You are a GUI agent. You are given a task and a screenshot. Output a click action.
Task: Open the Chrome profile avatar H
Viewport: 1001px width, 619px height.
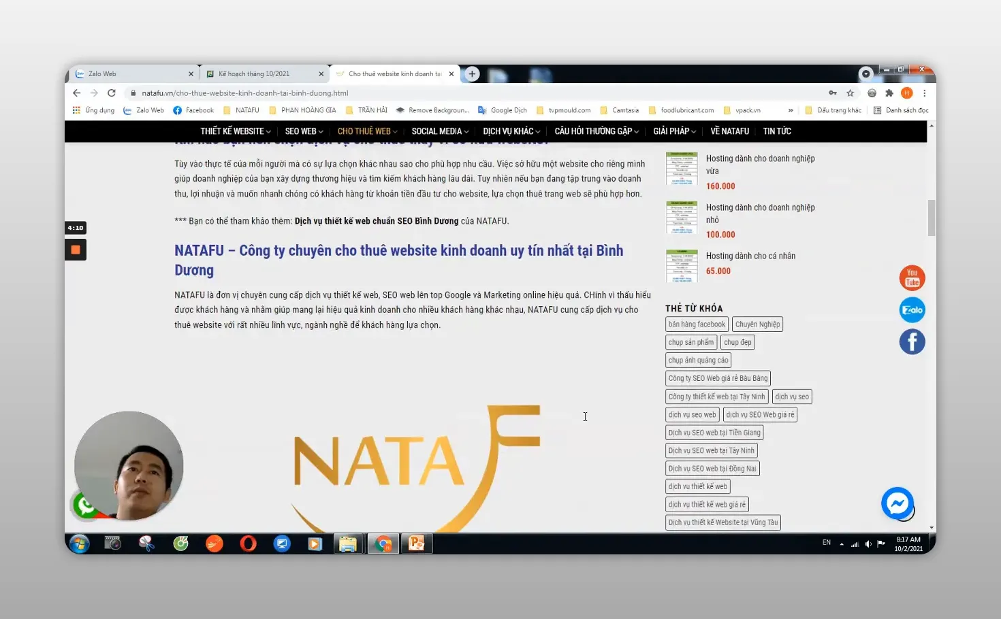pos(906,93)
